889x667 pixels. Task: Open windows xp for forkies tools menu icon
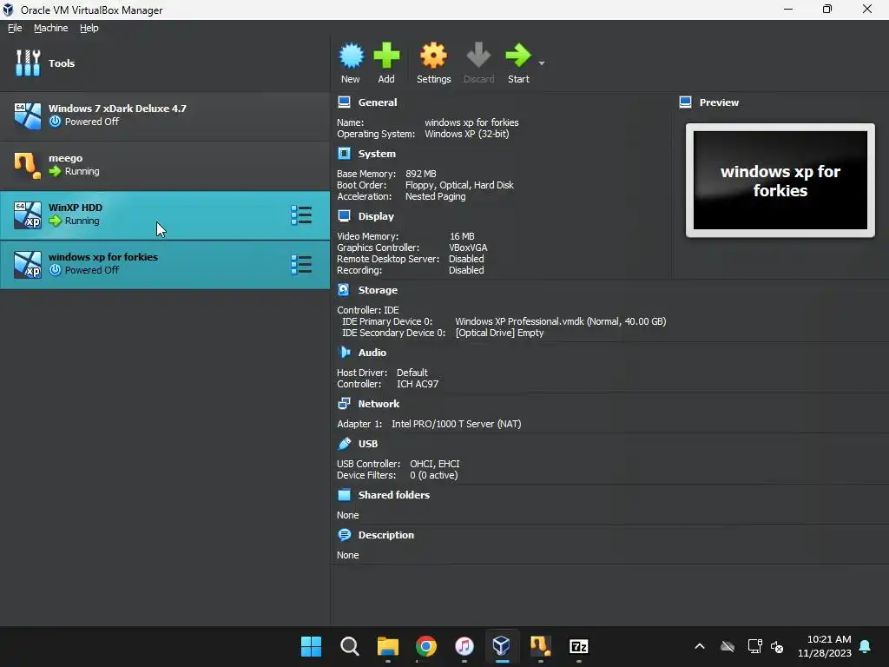coord(301,264)
